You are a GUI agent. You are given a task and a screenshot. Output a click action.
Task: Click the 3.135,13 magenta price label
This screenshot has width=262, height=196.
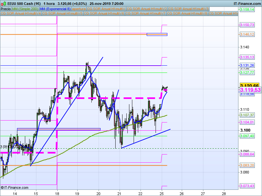tap(247, 57)
